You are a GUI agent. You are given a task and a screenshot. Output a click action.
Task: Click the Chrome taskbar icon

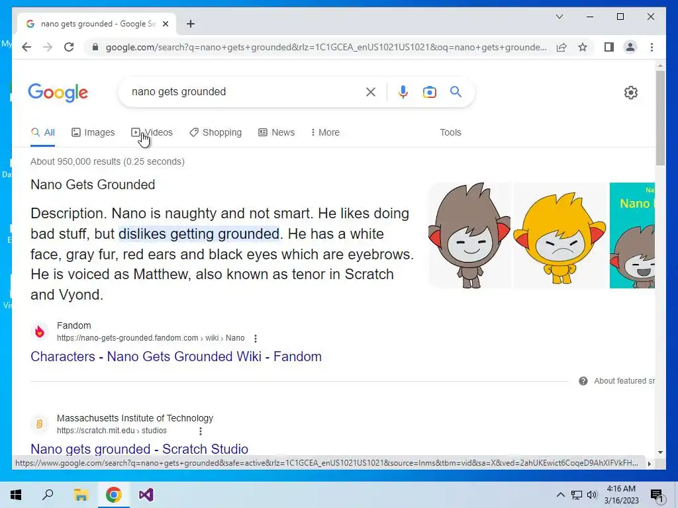tap(114, 495)
